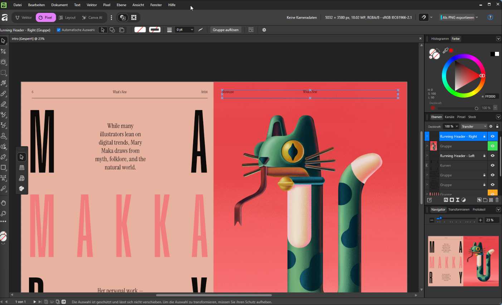Toggle visibility of the Kurven layer
This screenshot has height=305, width=502.
point(493,165)
